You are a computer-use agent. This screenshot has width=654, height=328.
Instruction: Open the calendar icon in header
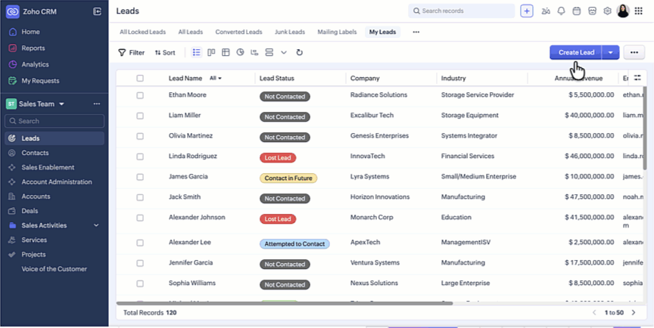[576, 11]
